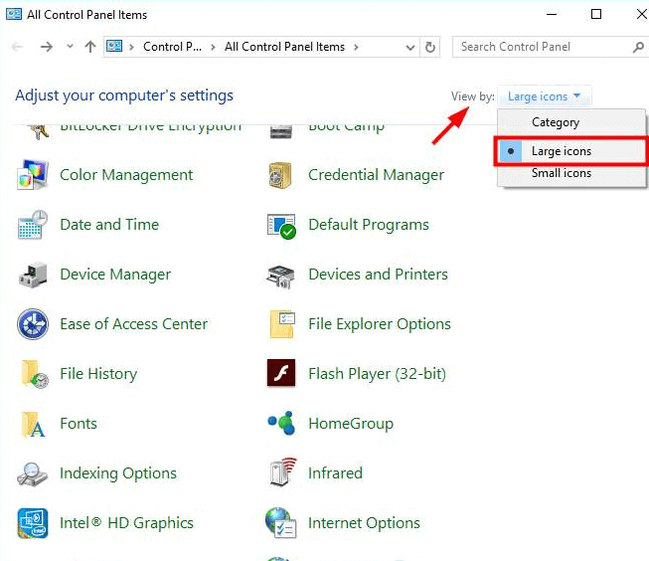Click the Flash Player icon
This screenshot has width=649, height=561.
(x=281, y=373)
